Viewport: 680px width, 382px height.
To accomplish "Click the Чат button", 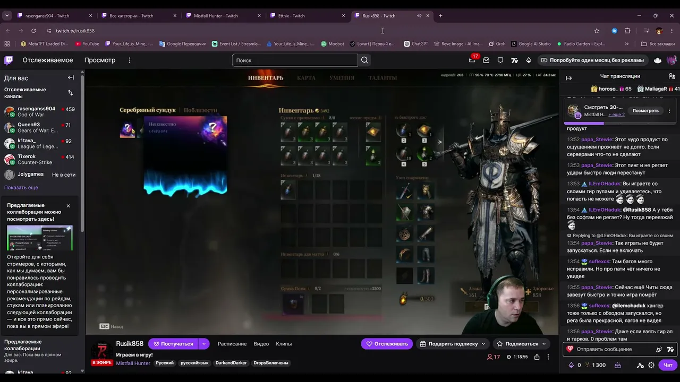I will [668, 365].
